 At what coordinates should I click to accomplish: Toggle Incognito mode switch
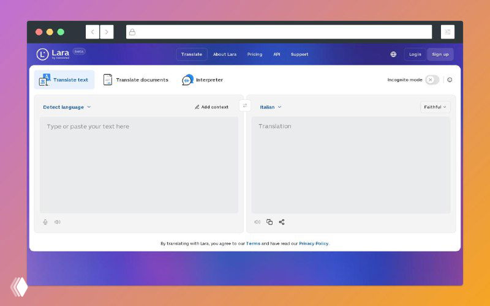[432, 80]
